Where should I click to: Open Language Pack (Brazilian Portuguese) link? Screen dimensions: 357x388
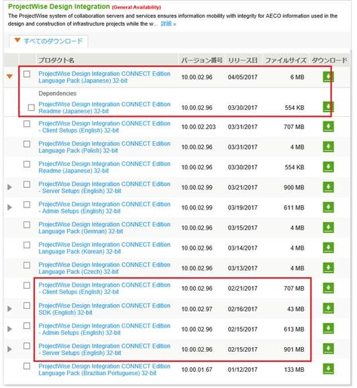105,369
